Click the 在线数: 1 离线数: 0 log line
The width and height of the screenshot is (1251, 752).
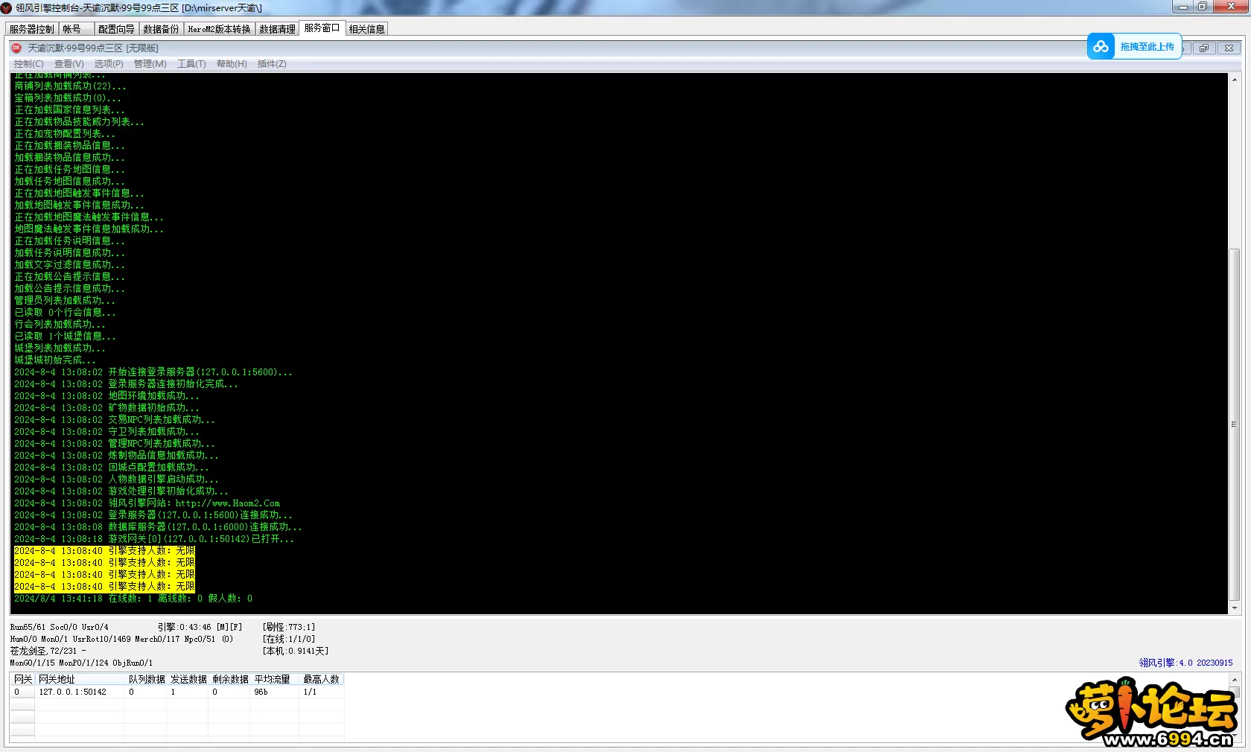pos(133,599)
